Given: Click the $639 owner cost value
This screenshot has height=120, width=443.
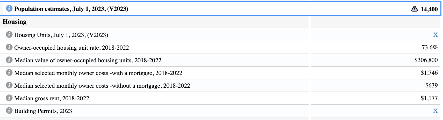Looking at the screenshot, I should click(431, 86).
